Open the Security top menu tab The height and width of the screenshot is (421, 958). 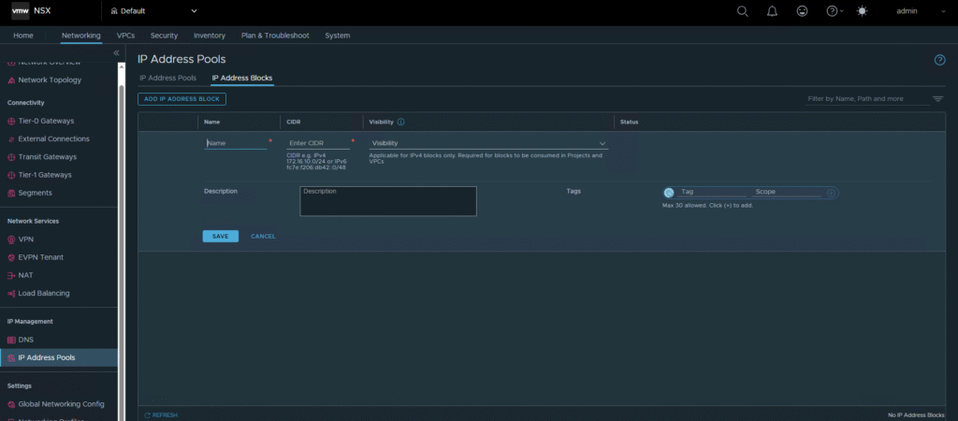[164, 36]
